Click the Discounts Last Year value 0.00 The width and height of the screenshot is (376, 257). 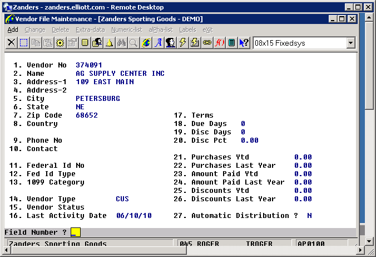pyautogui.click(x=303, y=199)
